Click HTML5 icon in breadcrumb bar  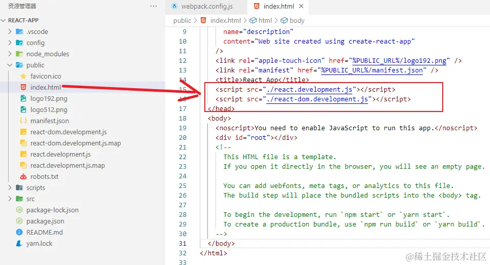tap(203, 21)
